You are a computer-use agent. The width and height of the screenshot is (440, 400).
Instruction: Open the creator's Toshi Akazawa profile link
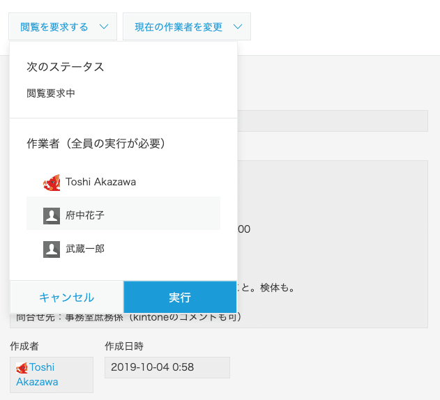(38, 374)
